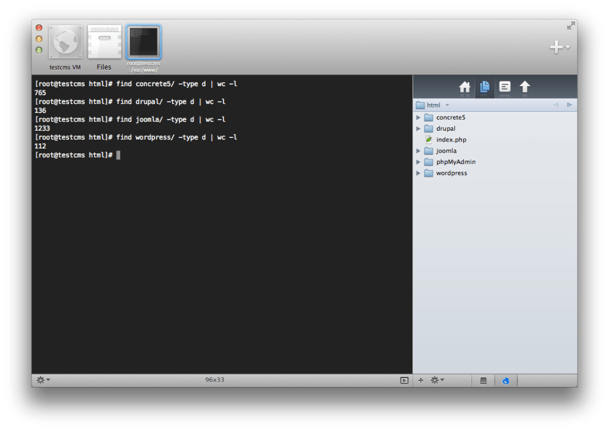The width and height of the screenshot is (609, 431).
Task: Go back with the left navigation arrow
Action: pos(555,105)
